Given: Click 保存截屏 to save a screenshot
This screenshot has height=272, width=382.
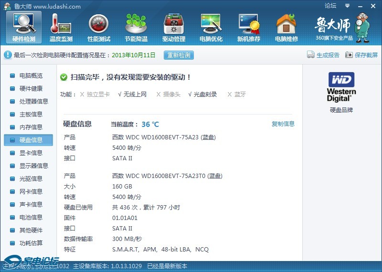Looking at the screenshot, I should pyautogui.click(x=361, y=55).
